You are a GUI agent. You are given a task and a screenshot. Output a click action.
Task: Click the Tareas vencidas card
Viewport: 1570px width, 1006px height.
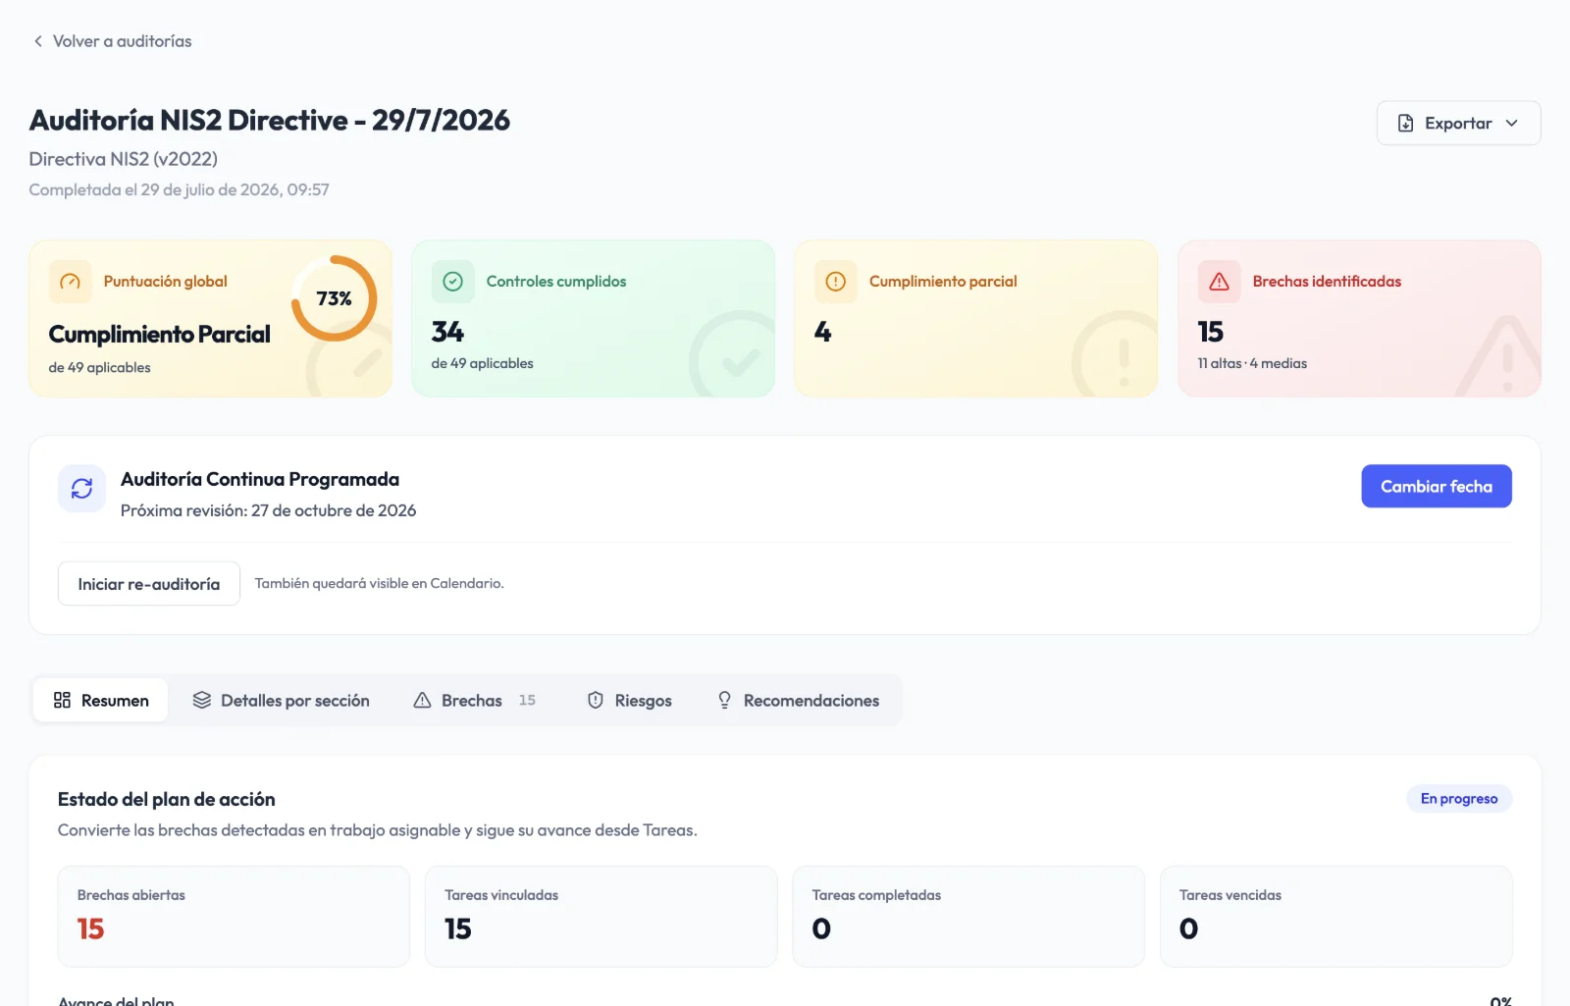tap(1335, 917)
